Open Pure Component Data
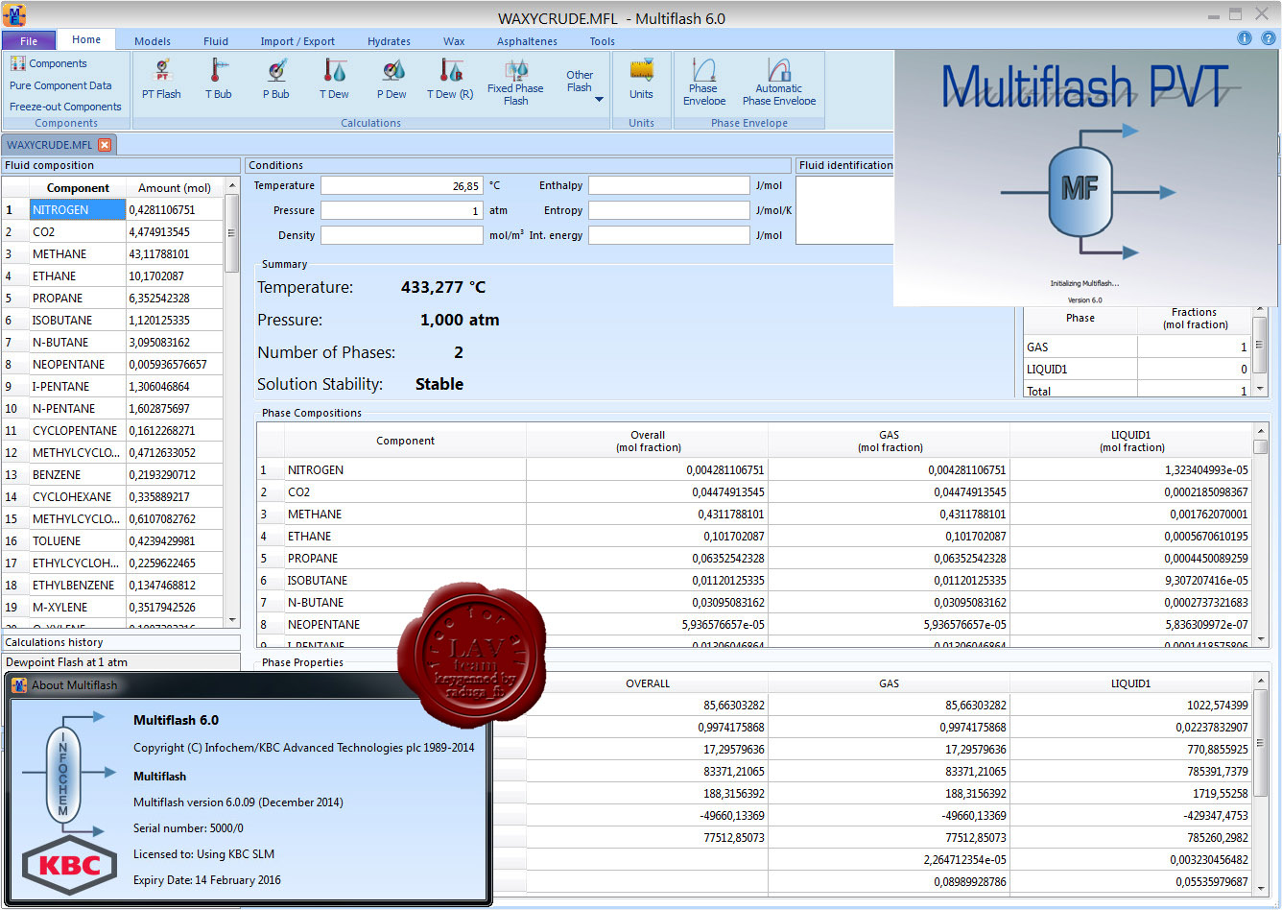 click(x=60, y=85)
